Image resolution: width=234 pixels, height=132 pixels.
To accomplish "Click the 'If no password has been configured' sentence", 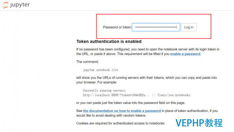I will [x=148, y=49].
